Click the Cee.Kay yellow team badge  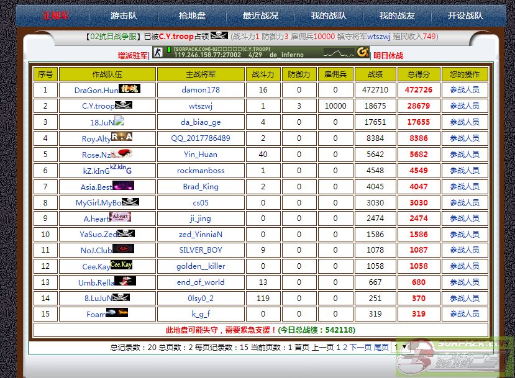tap(121, 265)
